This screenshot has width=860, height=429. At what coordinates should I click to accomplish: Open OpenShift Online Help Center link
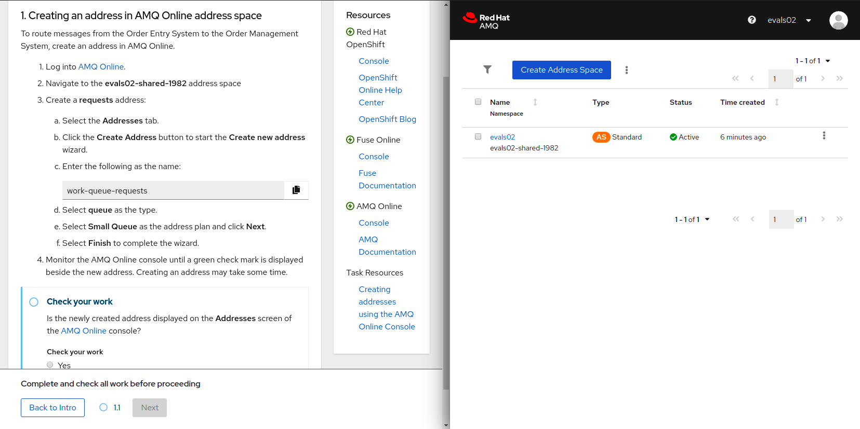click(x=380, y=90)
